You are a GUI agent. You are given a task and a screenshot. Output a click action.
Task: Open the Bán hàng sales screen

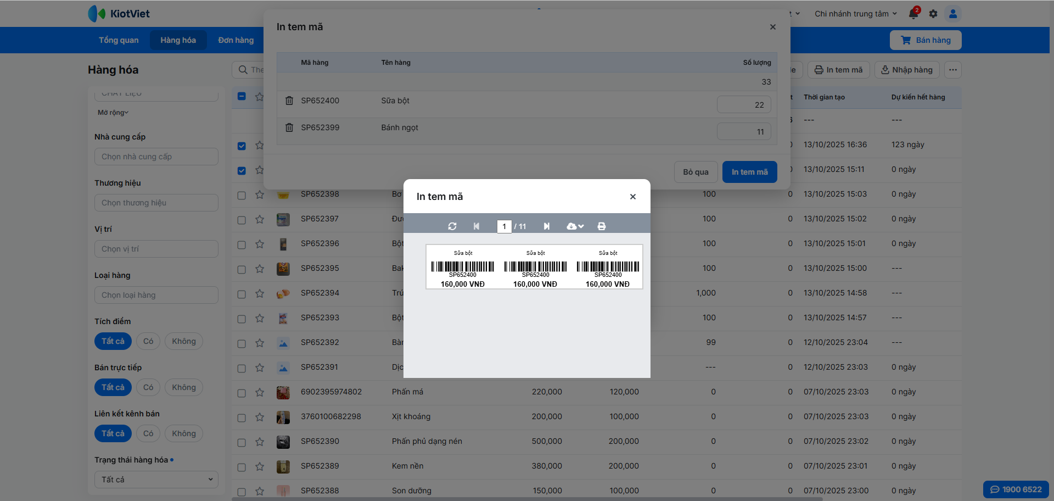pyautogui.click(x=926, y=40)
